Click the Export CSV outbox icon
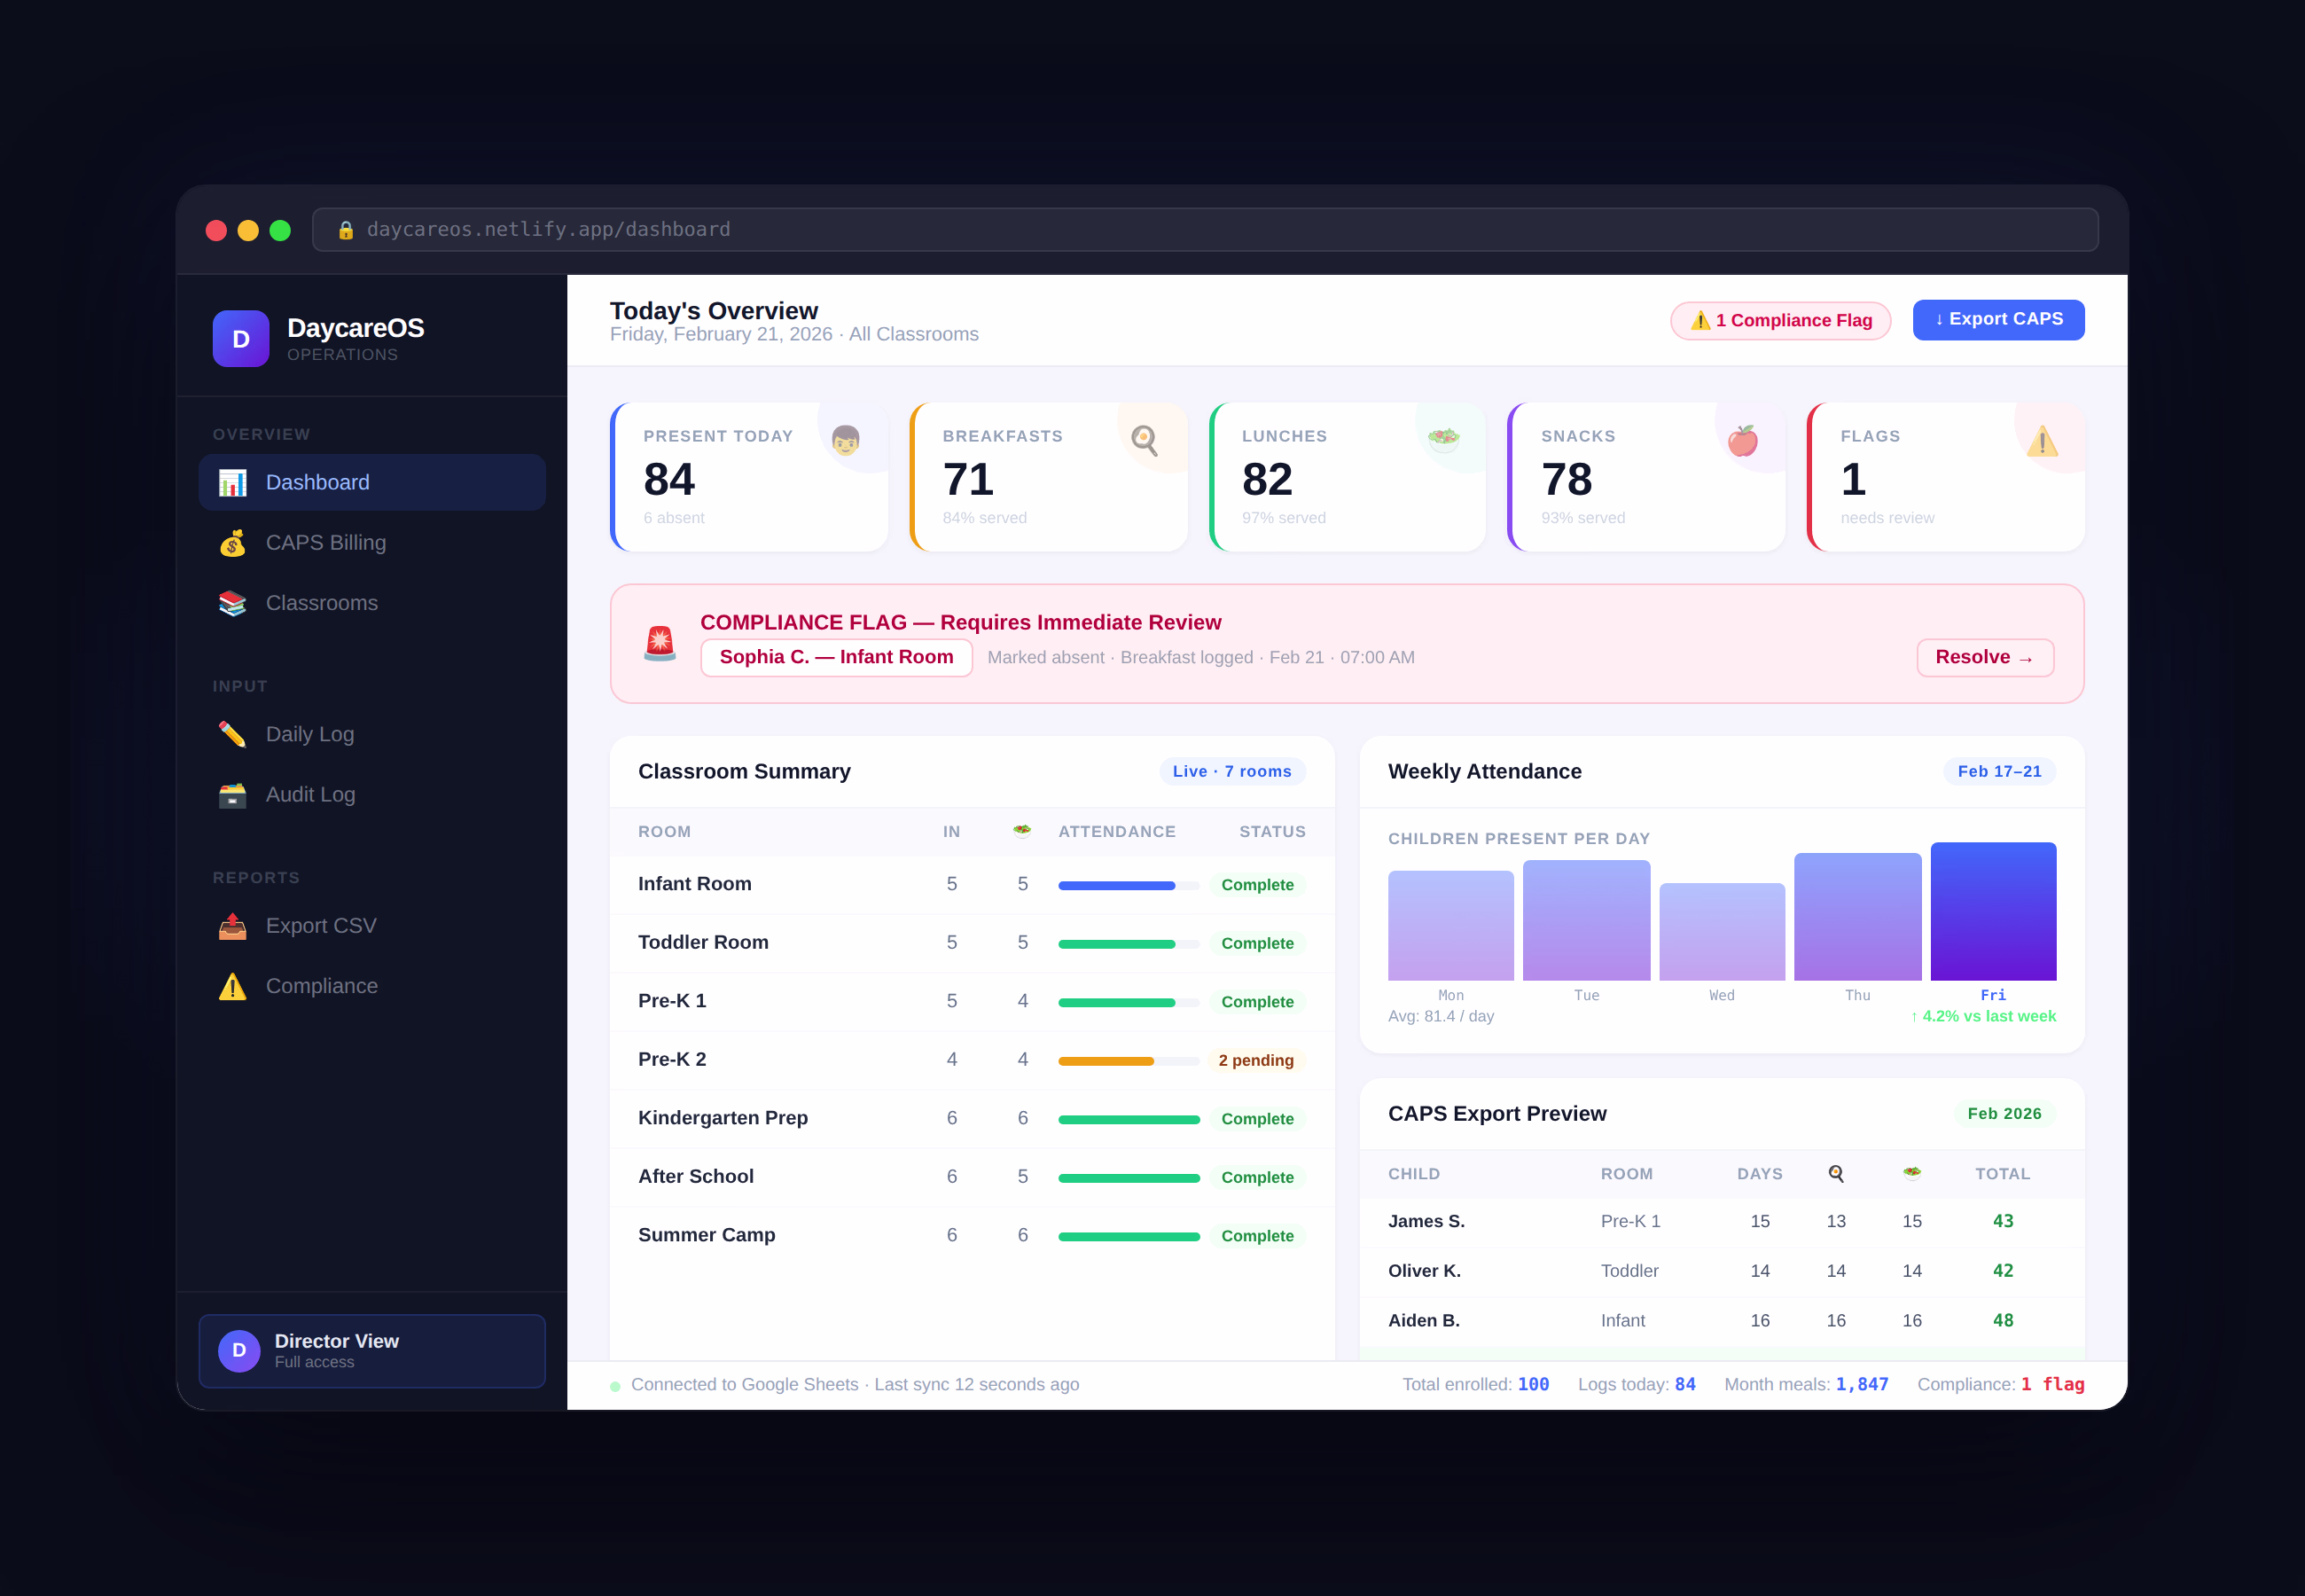This screenshot has width=2305, height=1596. tap(232, 926)
